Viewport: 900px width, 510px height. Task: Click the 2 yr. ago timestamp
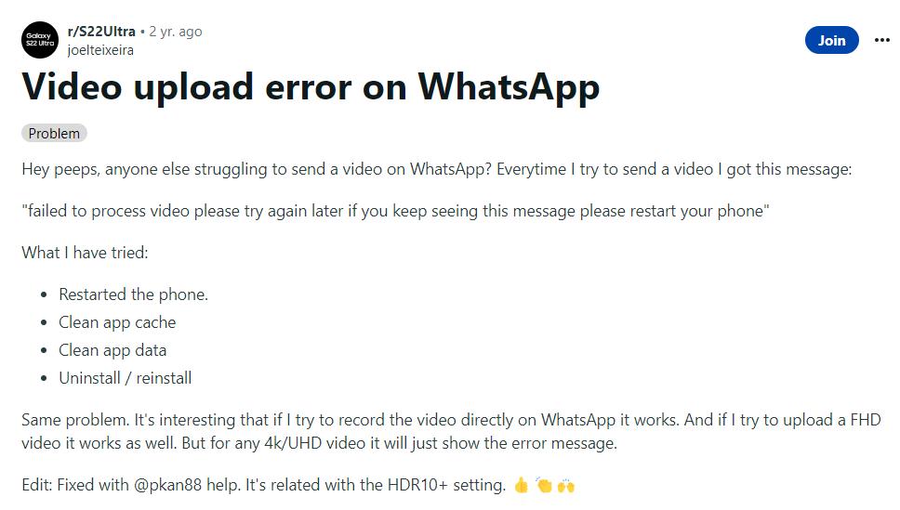[175, 32]
